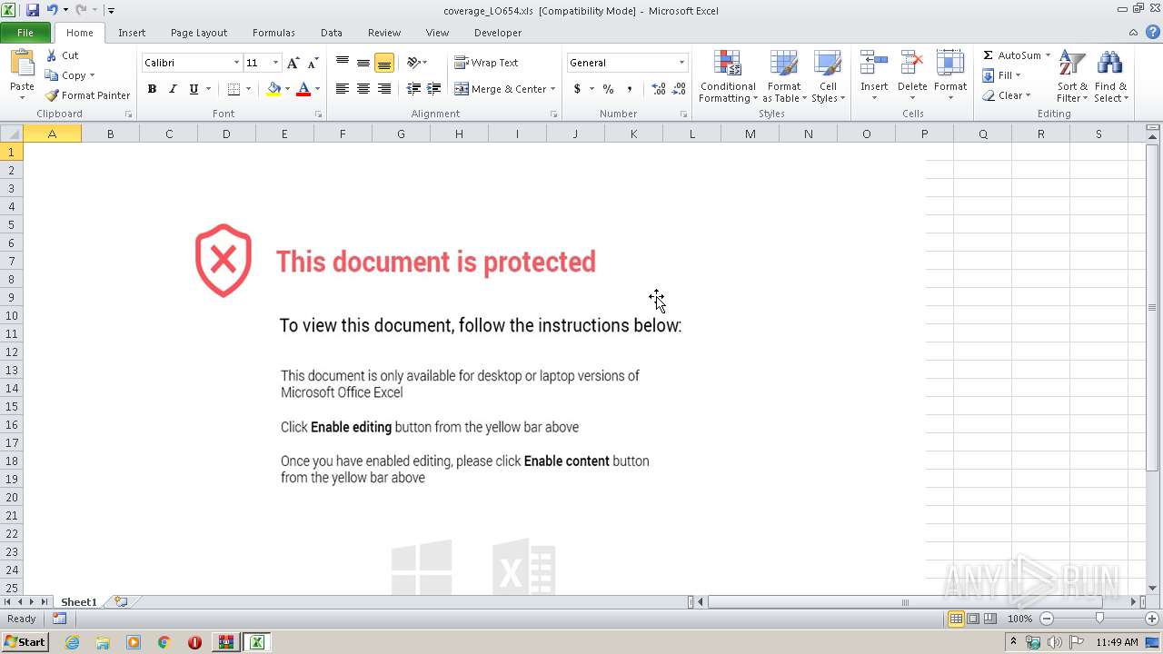The image size is (1163, 654).
Task: Toggle Bottom Align for cells
Action: pyautogui.click(x=384, y=63)
